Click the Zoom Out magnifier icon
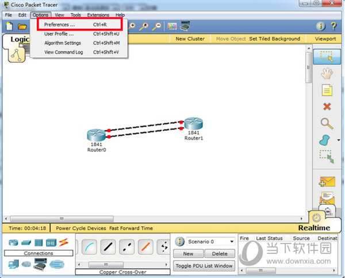This screenshot has height=278, width=345. click(x=157, y=26)
